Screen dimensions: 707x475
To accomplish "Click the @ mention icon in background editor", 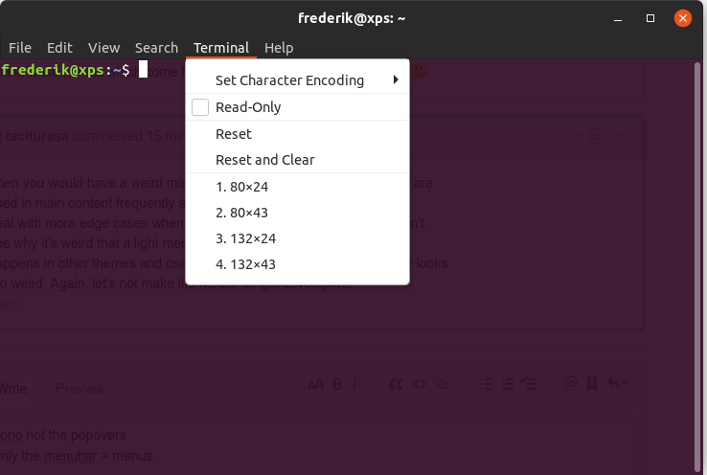I will pyautogui.click(x=570, y=383).
